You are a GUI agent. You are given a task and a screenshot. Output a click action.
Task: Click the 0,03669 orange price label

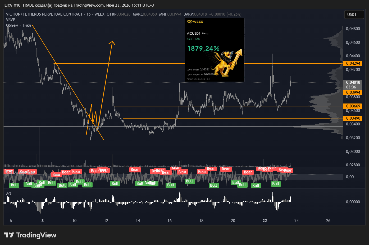click(x=353, y=106)
